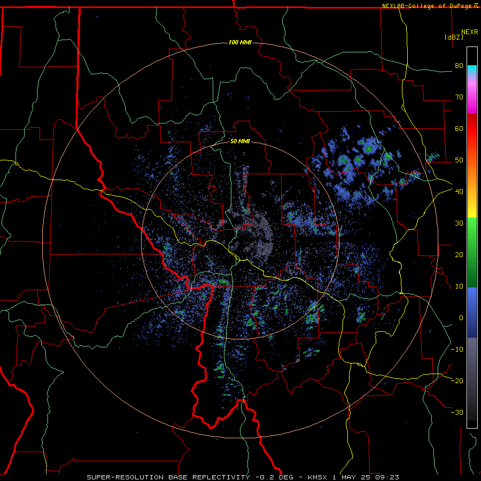
Task: Click the 09:23 timestamp in the caption
Action: click(x=387, y=477)
